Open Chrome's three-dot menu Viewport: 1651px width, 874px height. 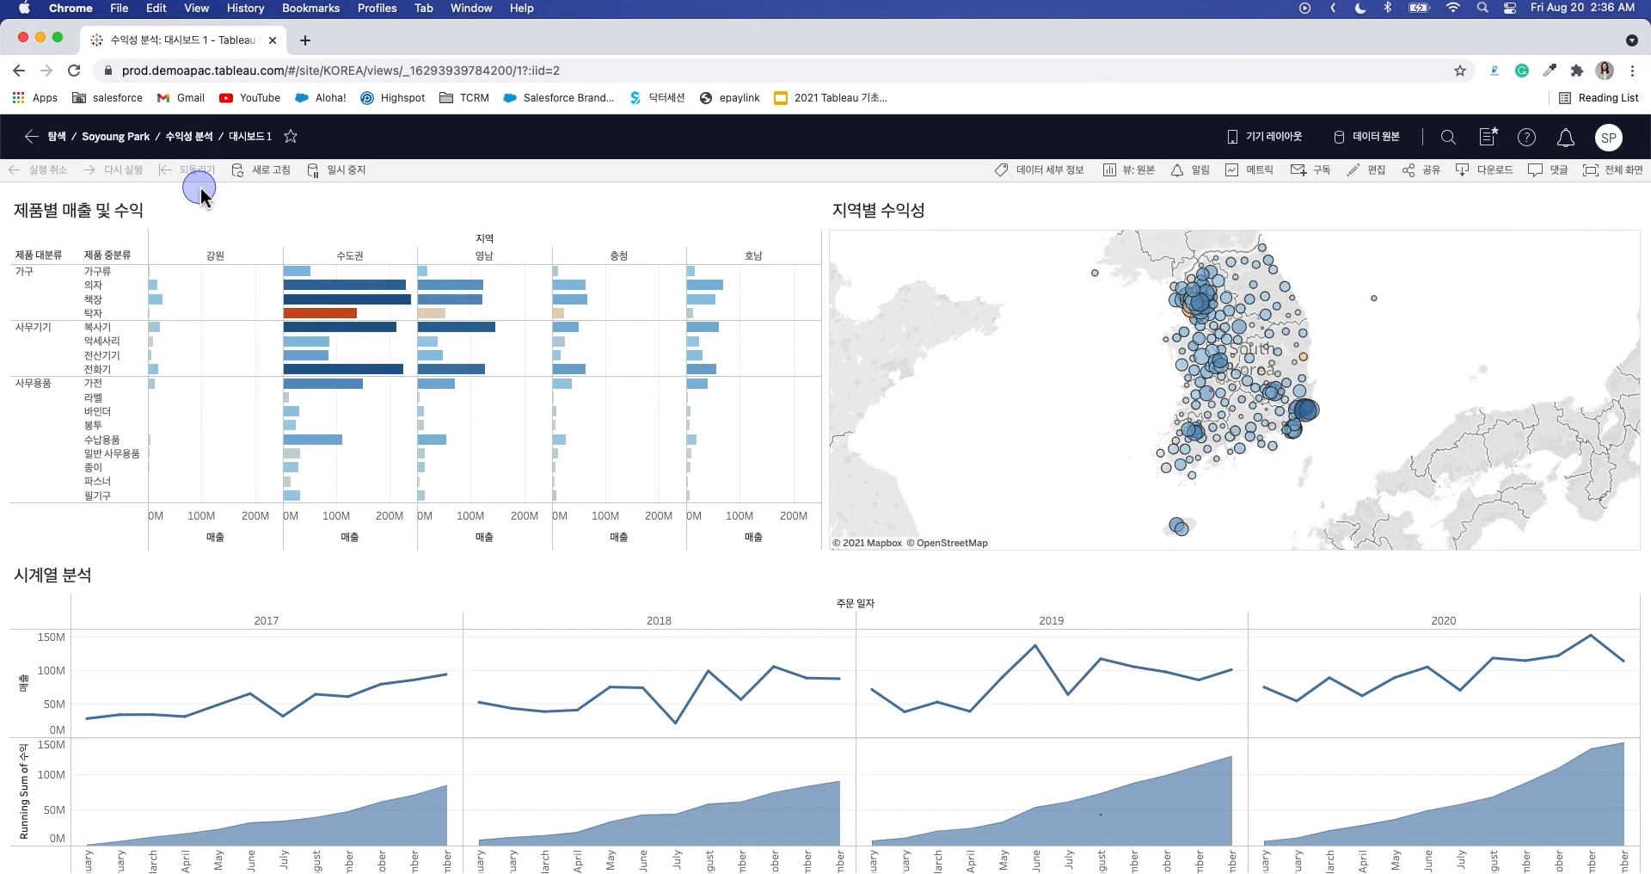click(x=1633, y=71)
